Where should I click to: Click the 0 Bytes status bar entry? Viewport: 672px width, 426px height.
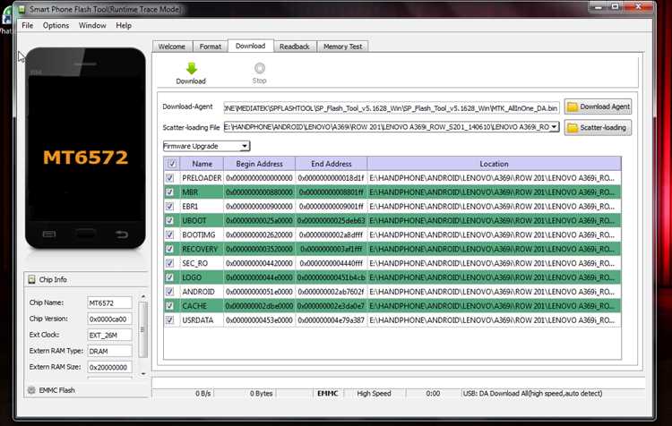coord(261,393)
